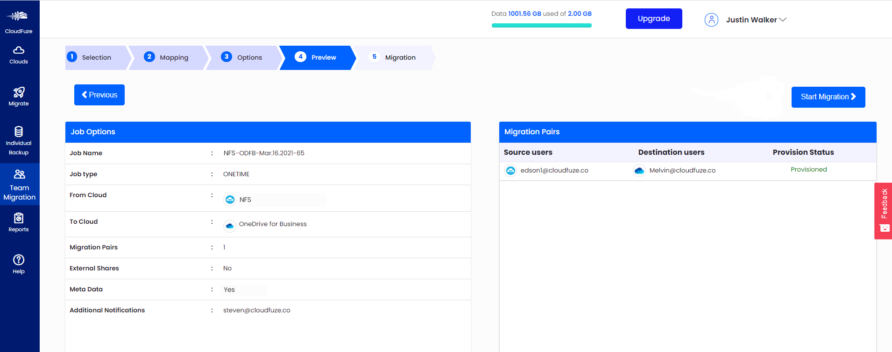Screen dimensions: 892x352
Task: Click External Shares value No
Action: point(227,268)
